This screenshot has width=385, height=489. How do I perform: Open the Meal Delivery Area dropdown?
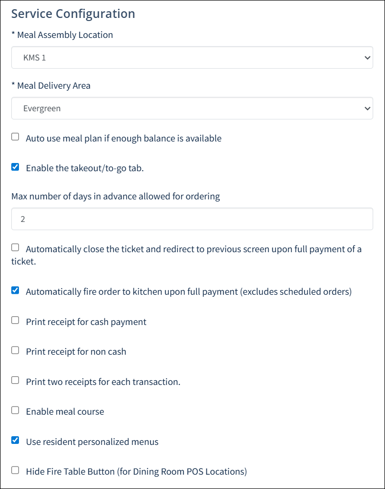click(192, 108)
